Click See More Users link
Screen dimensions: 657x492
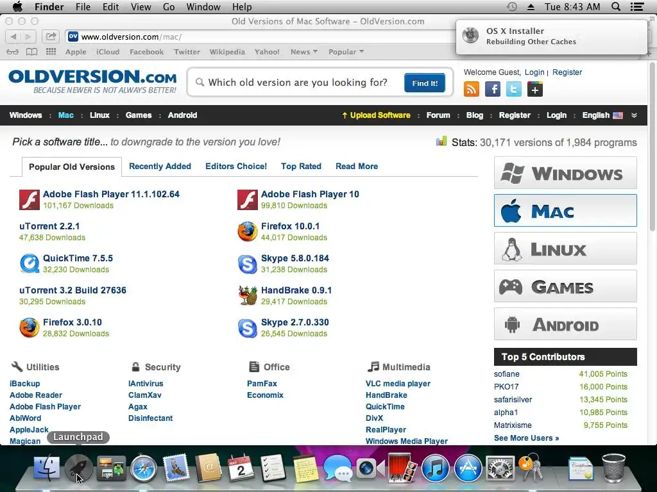pos(526,438)
